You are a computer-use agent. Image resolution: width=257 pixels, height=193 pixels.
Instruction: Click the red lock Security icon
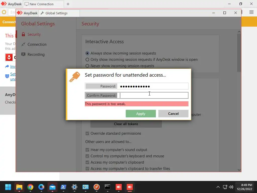click(x=23, y=34)
